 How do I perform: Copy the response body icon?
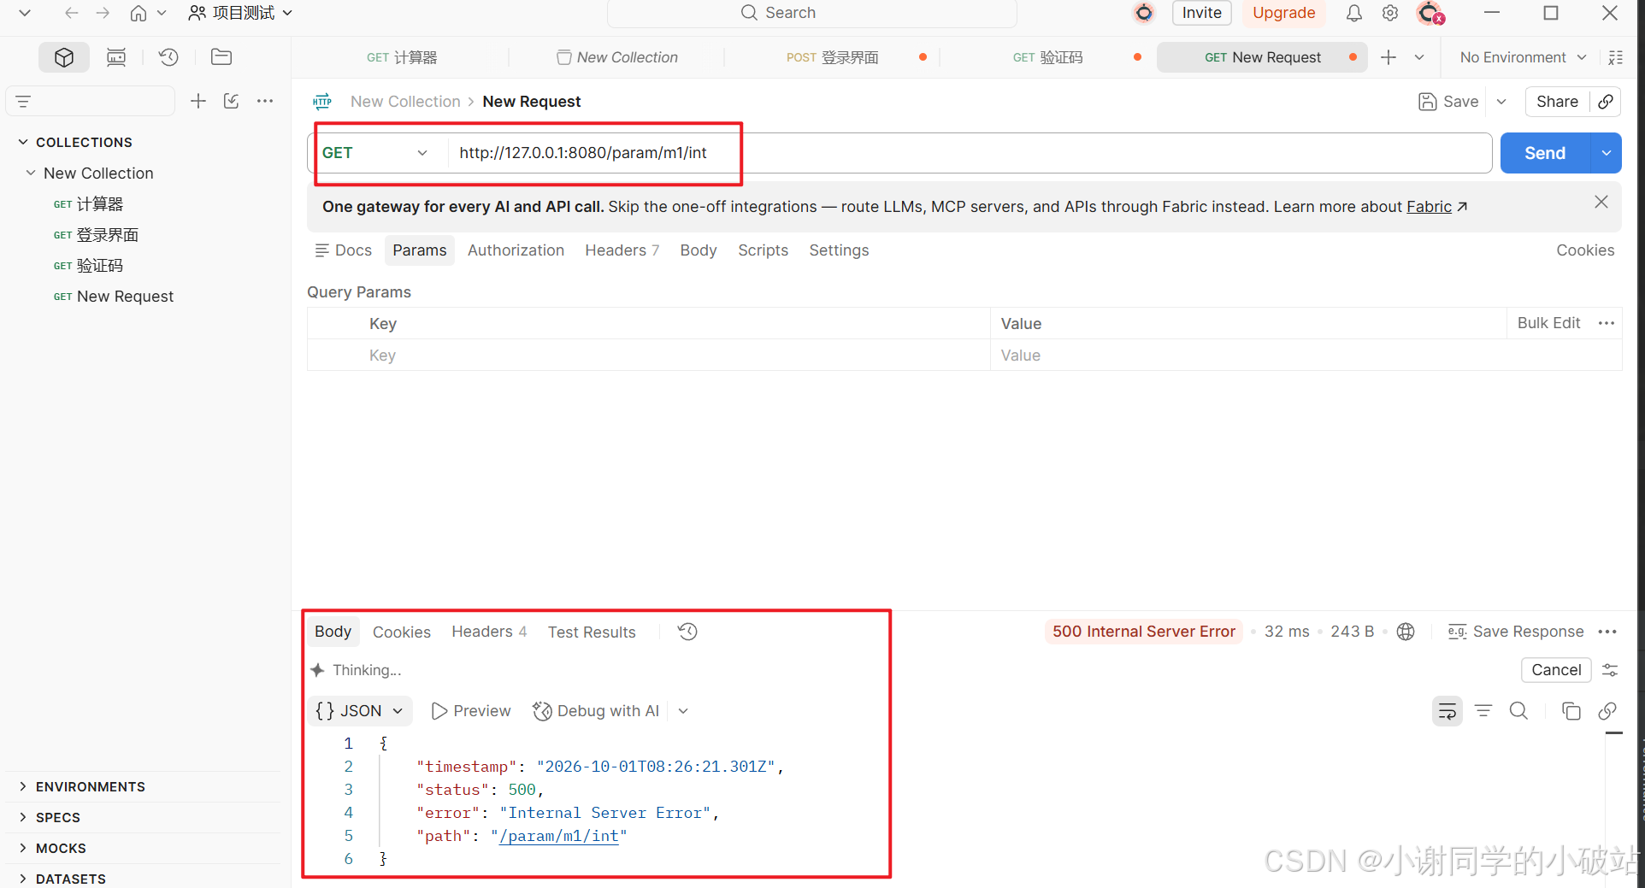(1571, 711)
